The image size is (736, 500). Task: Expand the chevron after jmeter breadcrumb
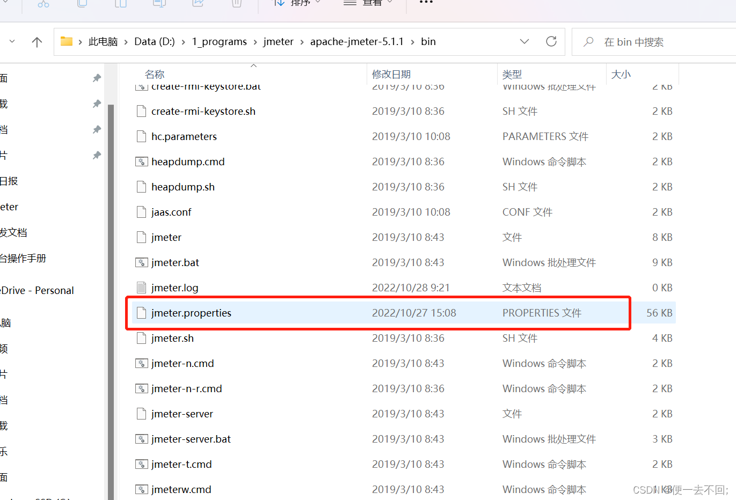(302, 41)
